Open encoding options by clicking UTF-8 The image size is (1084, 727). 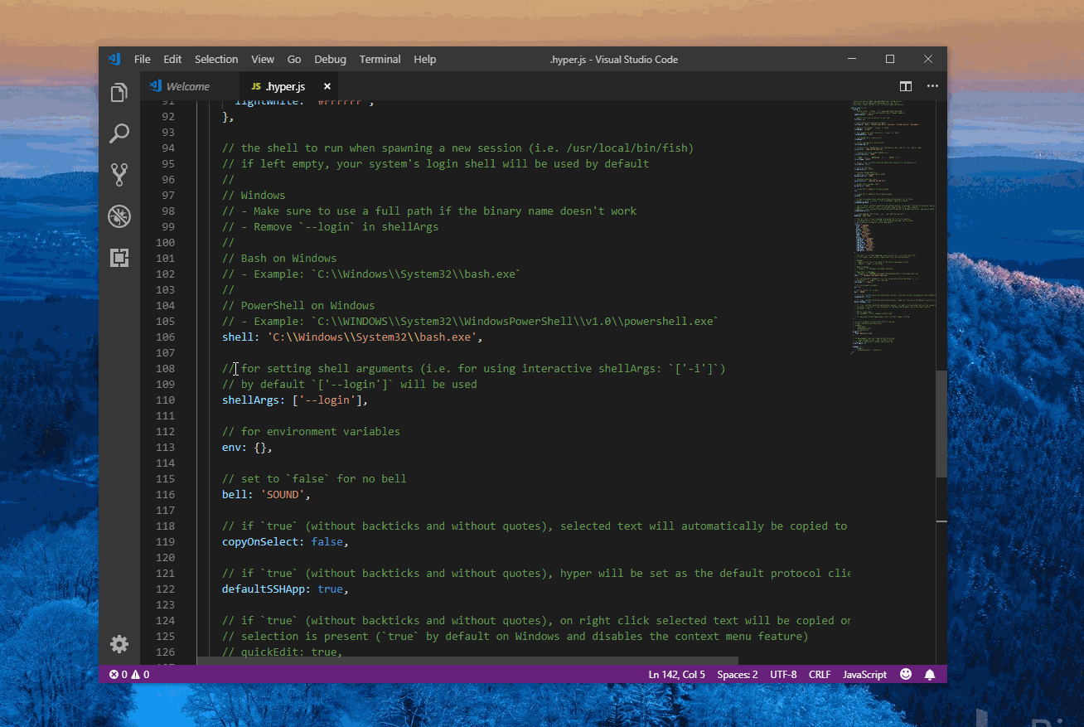782,674
